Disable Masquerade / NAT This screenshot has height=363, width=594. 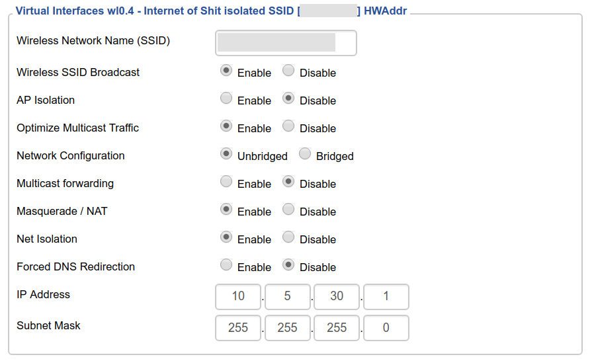(288, 210)
